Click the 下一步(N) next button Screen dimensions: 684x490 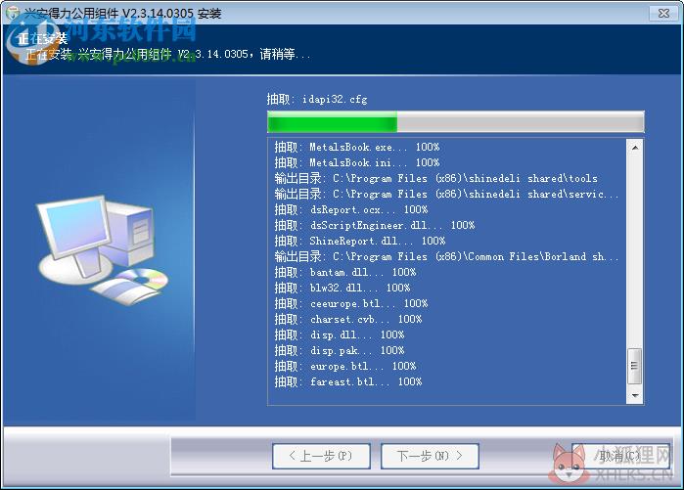pyautogui.click(x=430, y=456)
